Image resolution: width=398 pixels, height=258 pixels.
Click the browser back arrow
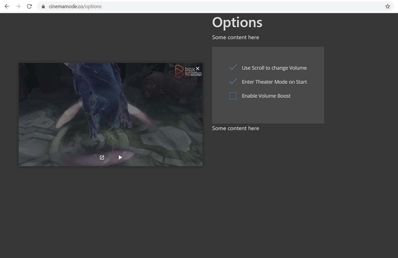(7, 6)
